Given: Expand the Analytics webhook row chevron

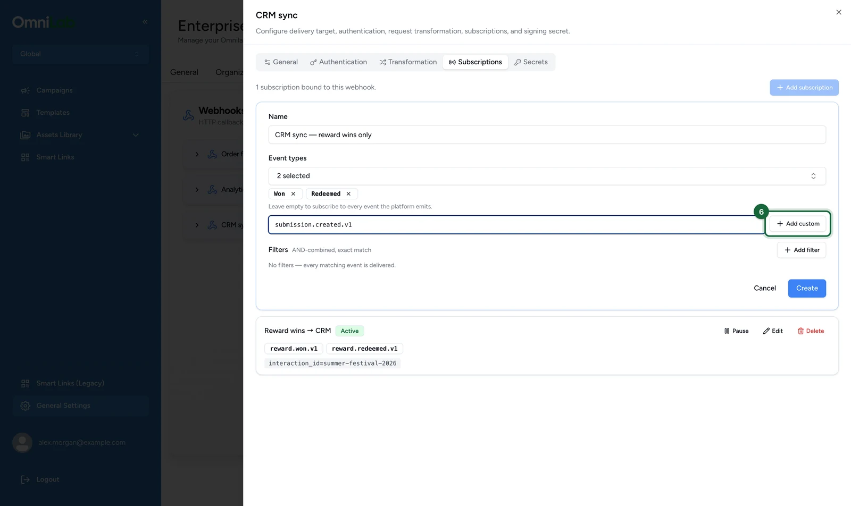Looking at the screenshot, I should click(197, 190).
